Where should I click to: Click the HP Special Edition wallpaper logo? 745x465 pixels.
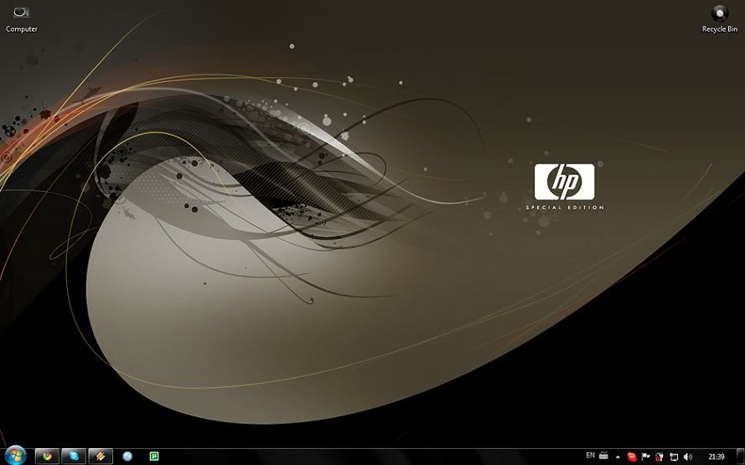[564, 183]
